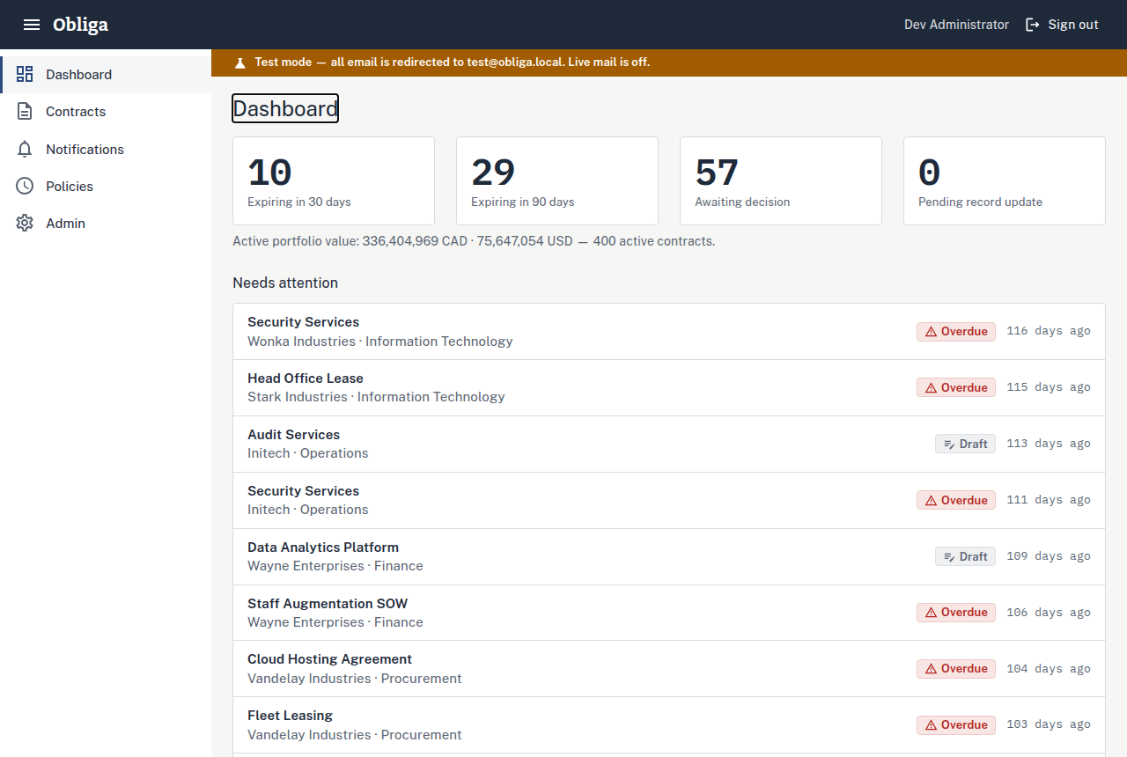Click 'Stark Industries · Information Technology' text
The width and height of the screenshot is (1127, 757).
tap(376, 397)
